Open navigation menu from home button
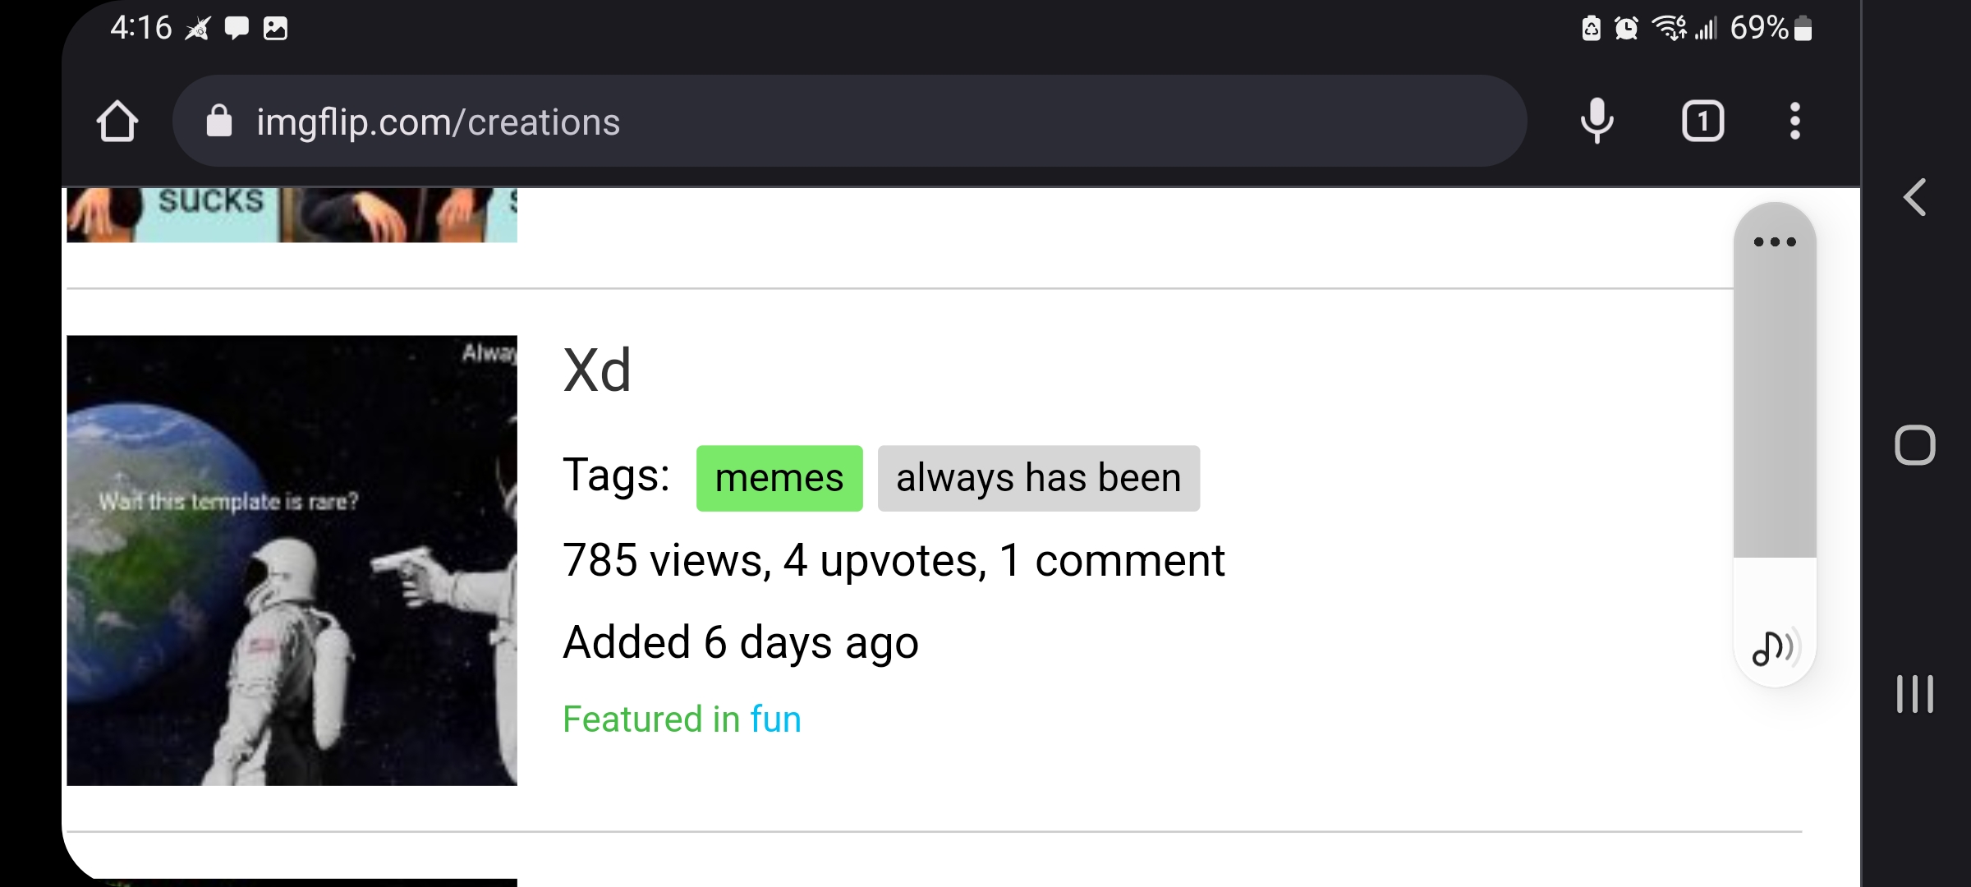The width and height of the screenshot is (1971, 887). click(116, 122)
